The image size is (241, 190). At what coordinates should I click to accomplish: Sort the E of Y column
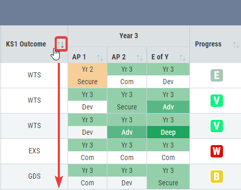(x=182, y=58)
